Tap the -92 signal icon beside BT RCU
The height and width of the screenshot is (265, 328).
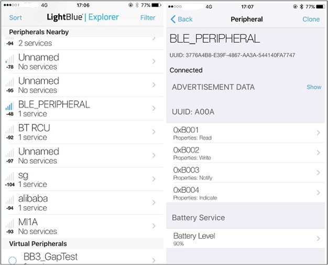10,129
